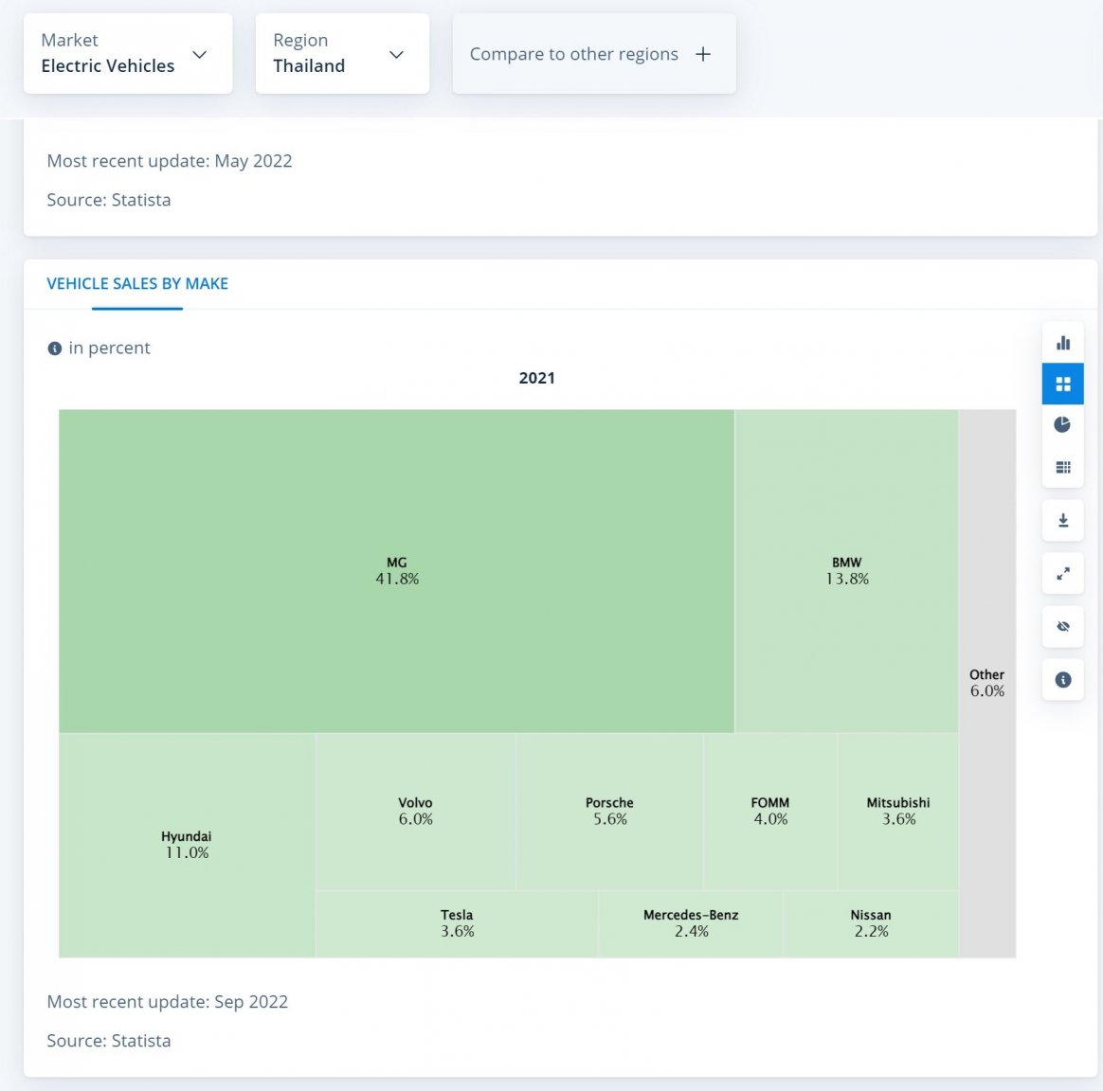Switch to pie chart view icon

pos(1062,424)
